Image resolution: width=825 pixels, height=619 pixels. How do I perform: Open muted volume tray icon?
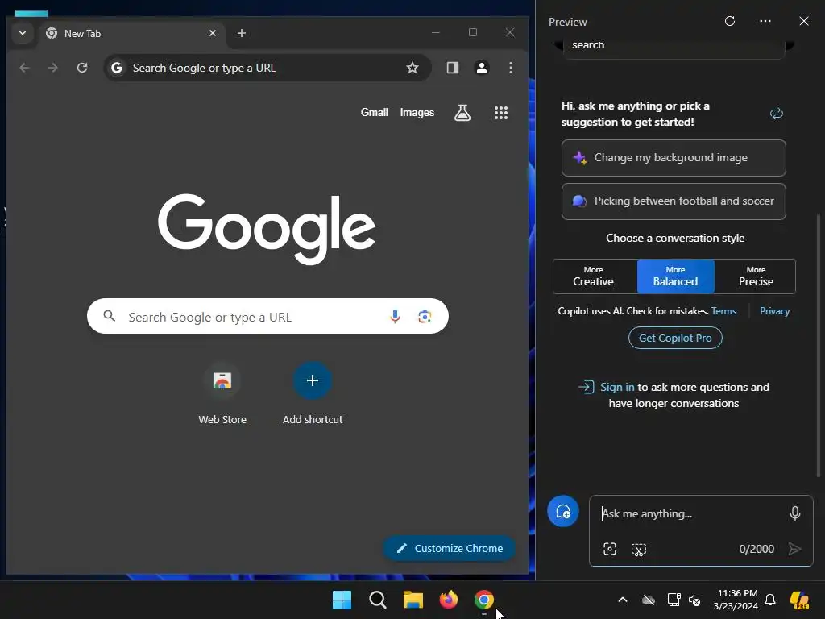(x=694, y=600)
